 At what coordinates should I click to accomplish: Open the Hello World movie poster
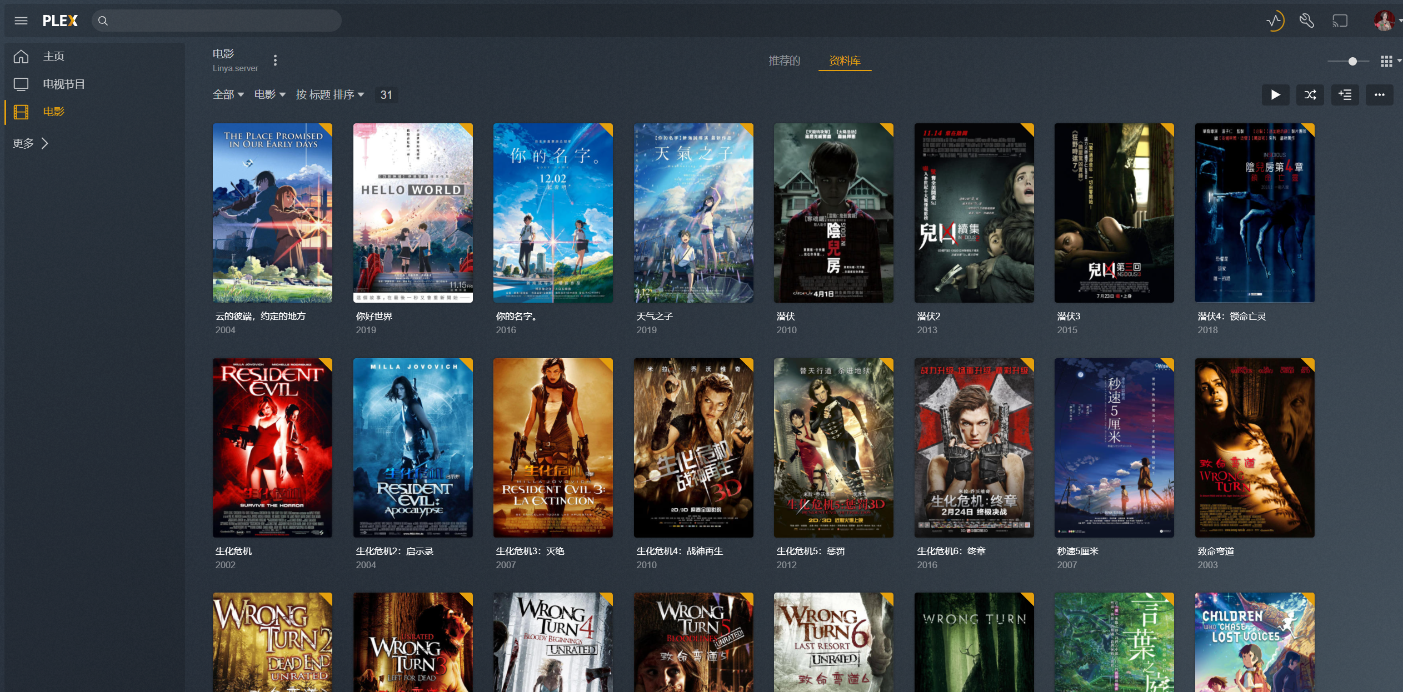click(x=413, y=213)
